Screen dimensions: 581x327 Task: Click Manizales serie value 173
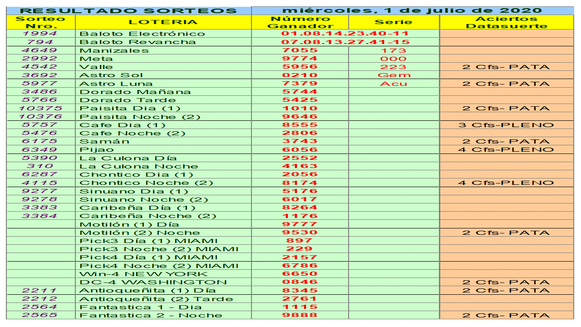click(x=394, y=50)
